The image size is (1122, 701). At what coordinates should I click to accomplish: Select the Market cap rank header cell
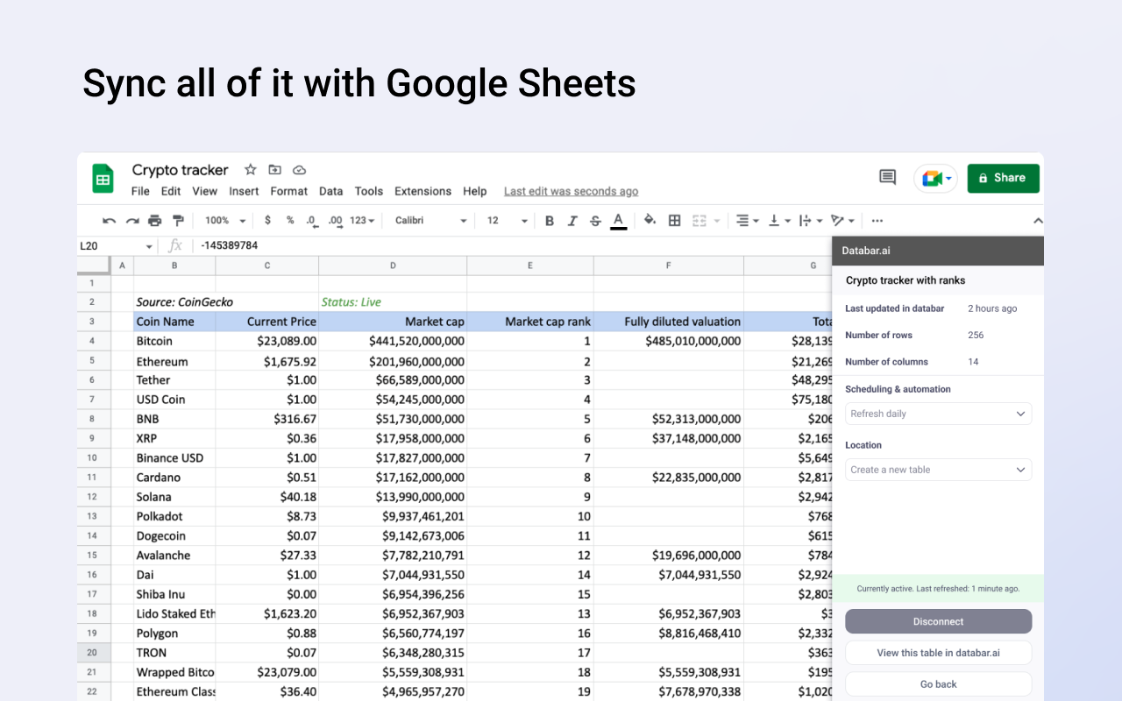tap(530, 322)
